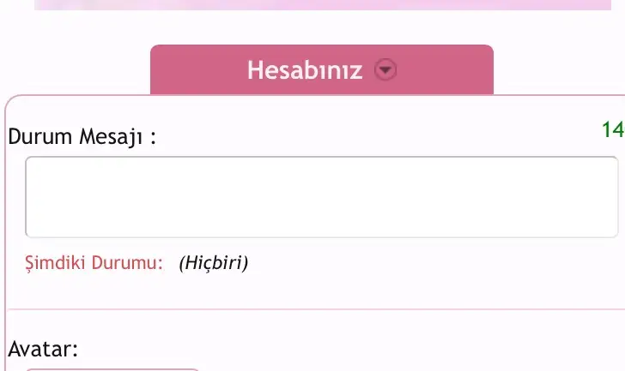The height and width of the screenshot is (371, 625).
Task: Click the bottom right corner of the status textarea
Action: point(614,233)
